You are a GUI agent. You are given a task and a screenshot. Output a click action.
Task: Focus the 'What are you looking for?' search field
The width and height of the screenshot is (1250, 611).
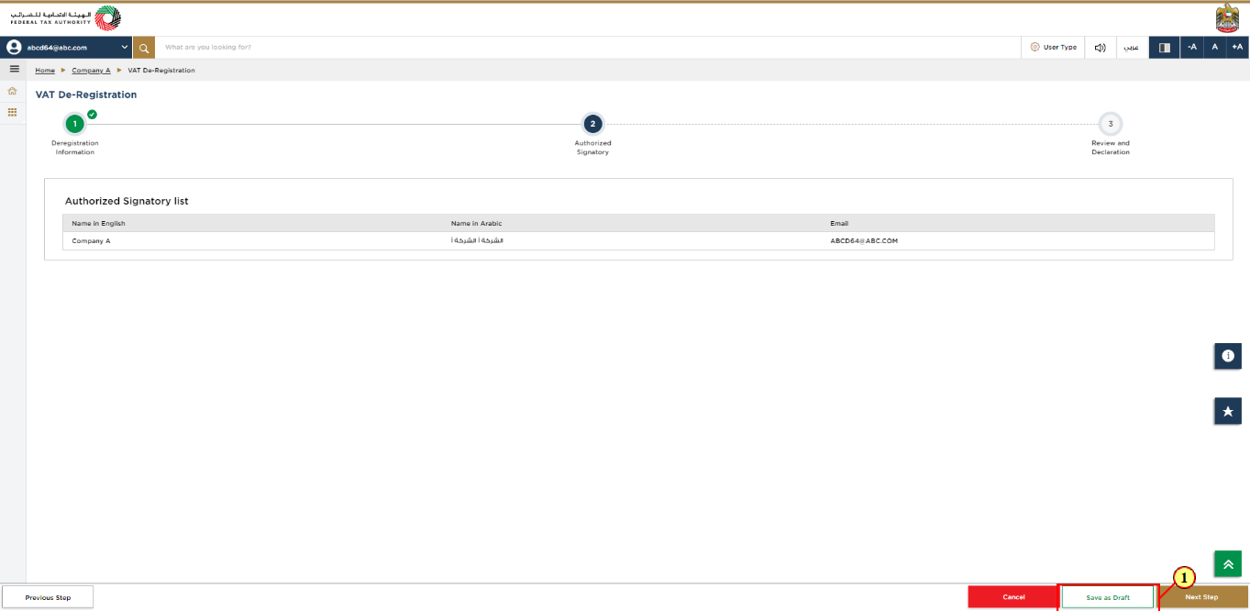coord(587,47)
